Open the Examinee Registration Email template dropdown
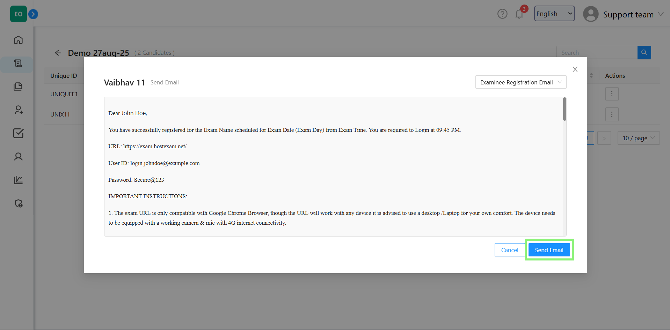Screen dimensions: 670x330 520,82
